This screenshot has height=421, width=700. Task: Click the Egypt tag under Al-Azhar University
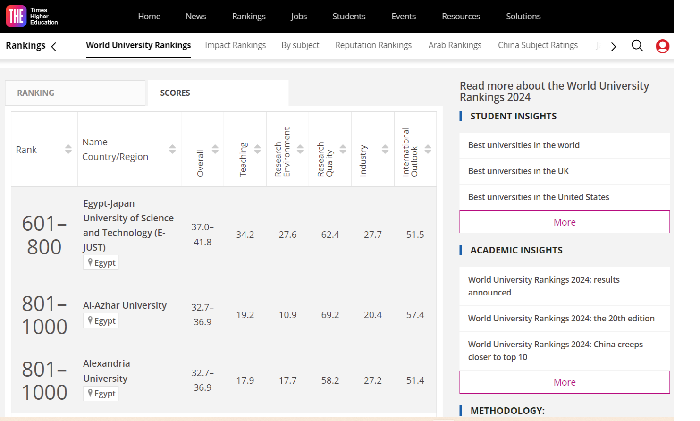click(x=101, y=320)
